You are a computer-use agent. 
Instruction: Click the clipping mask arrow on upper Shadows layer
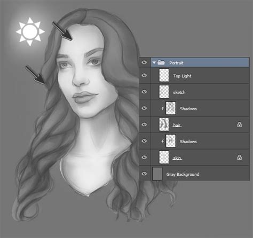click(163, 108)
